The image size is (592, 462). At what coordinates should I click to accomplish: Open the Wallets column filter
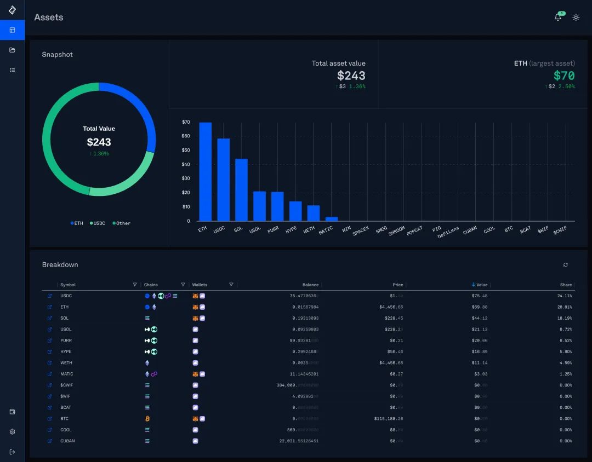[231, 284]
